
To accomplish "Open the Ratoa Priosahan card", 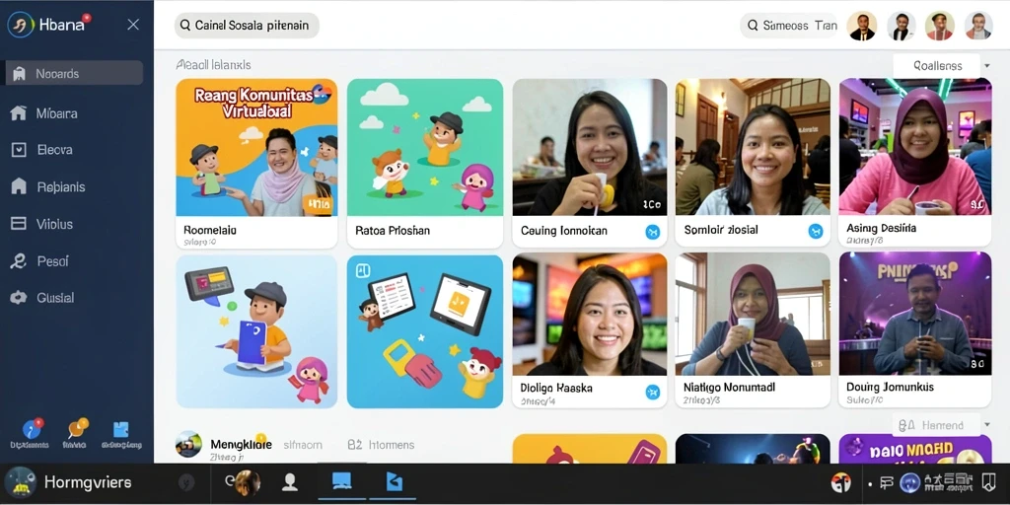I will coord(425,164).
